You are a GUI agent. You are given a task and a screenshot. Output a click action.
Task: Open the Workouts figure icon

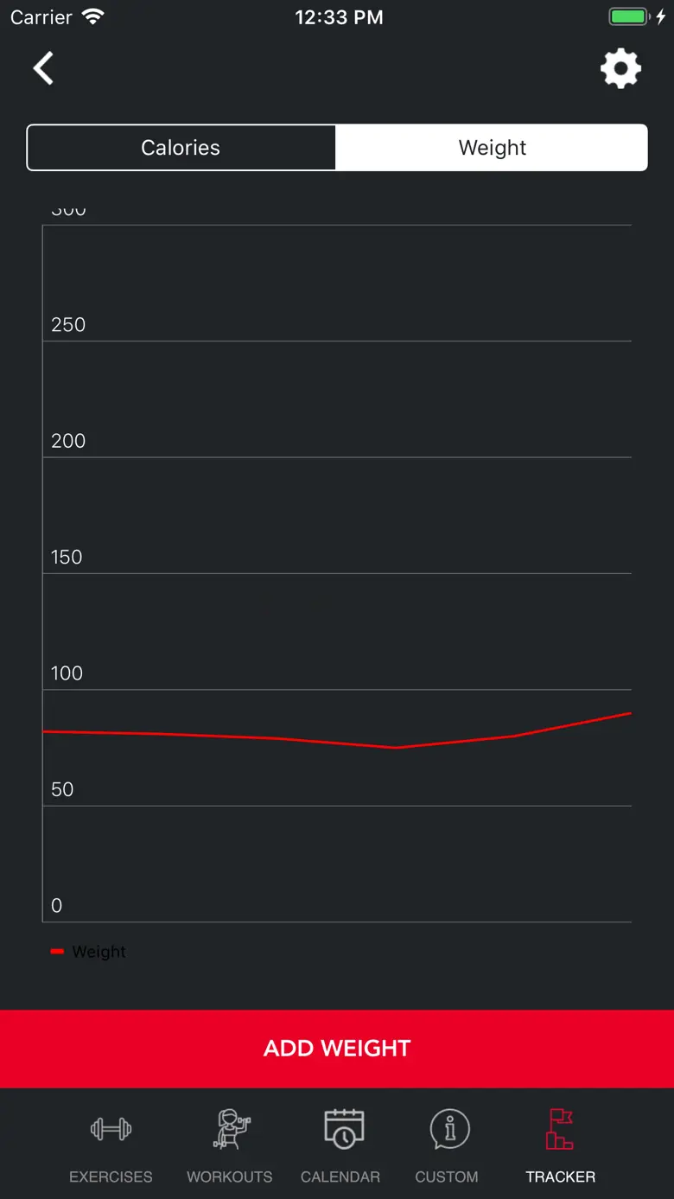click(x=231, y=1129)
